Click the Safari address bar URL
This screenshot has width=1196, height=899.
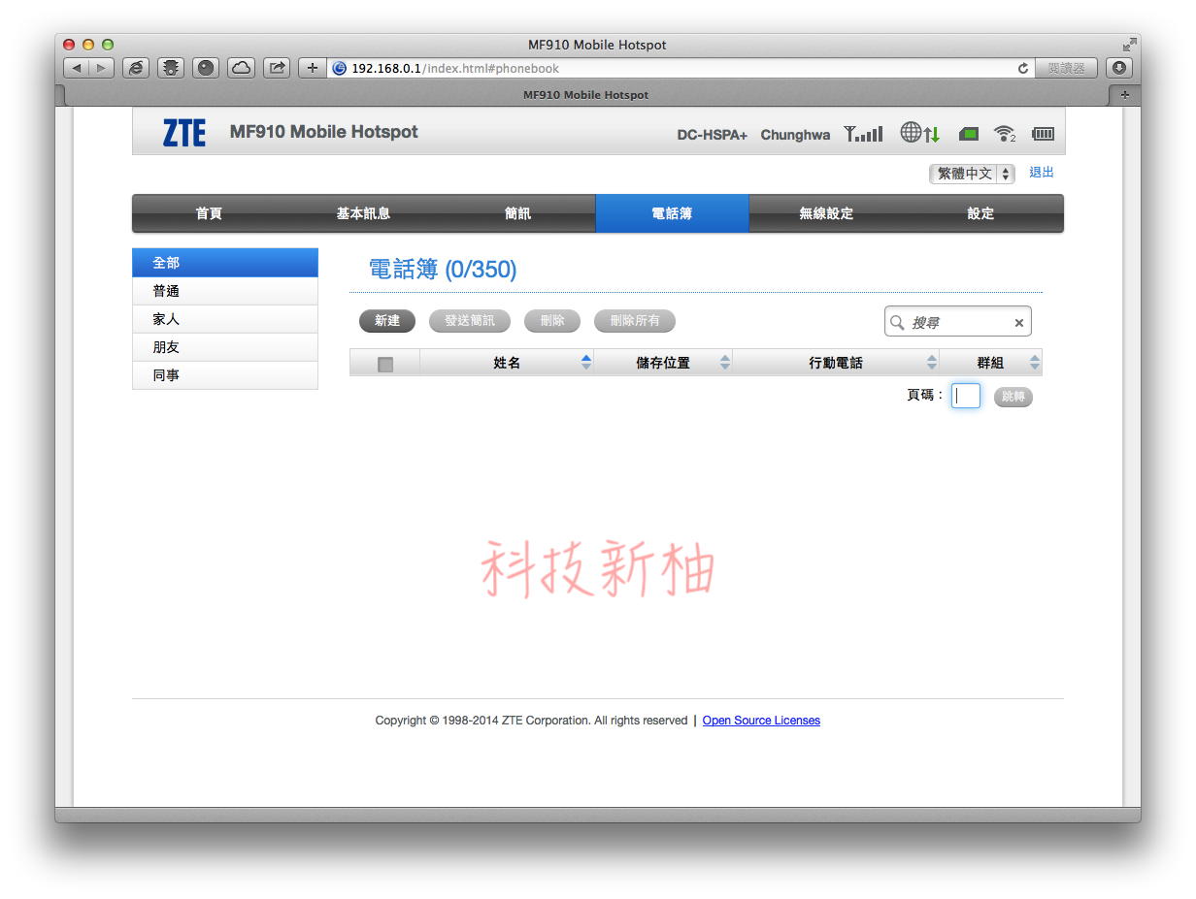coord(454,69)
